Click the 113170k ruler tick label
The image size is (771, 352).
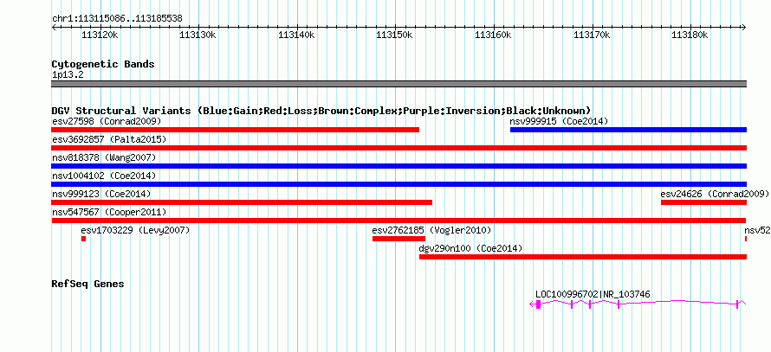click(592, 35)
